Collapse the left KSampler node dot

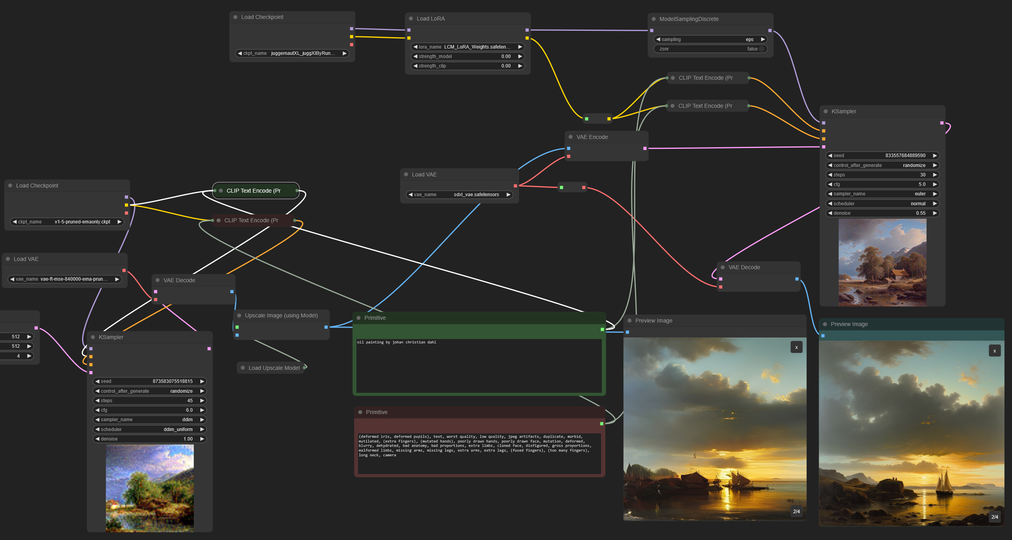[93, 337]
